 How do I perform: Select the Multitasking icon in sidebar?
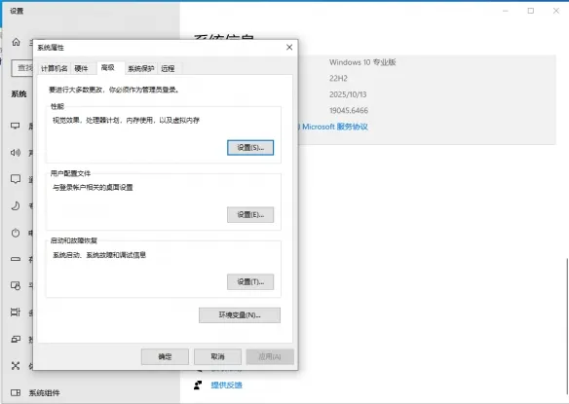pos(16,312)
